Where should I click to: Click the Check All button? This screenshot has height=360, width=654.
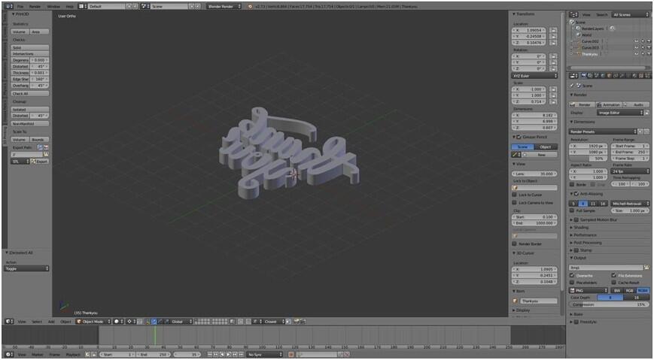click(31, 93)
